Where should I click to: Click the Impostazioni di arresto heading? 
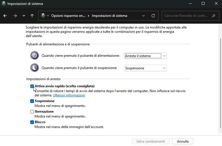43,79
